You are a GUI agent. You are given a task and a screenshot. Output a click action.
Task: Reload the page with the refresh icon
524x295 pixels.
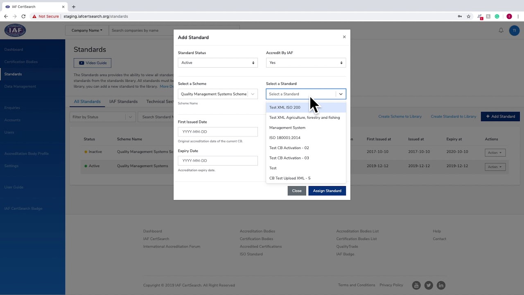[x=23, y=16]
